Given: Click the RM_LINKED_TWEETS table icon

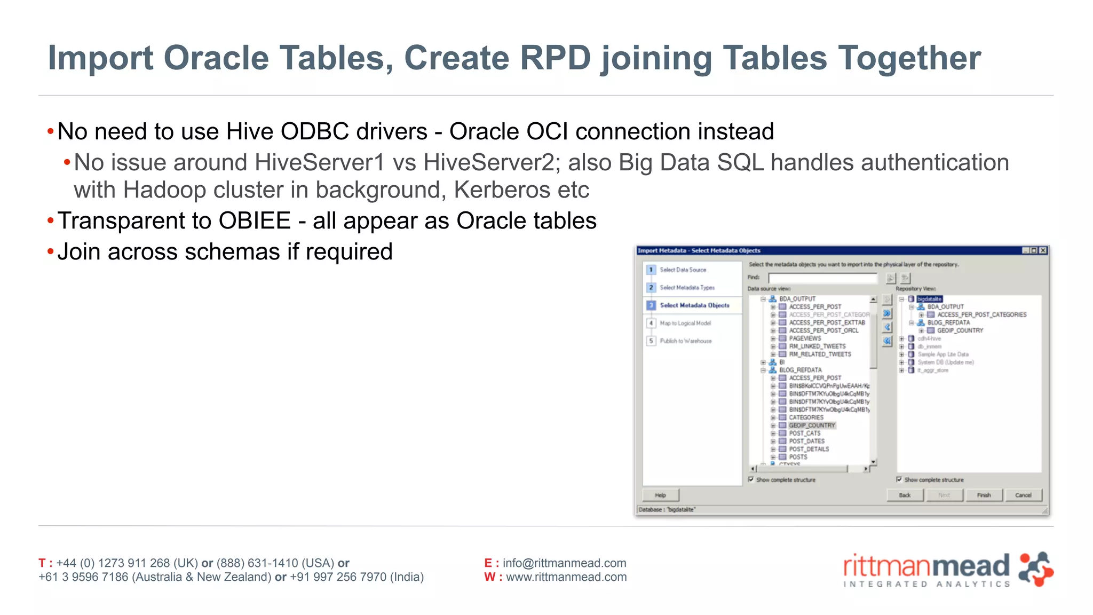Looking at the screenshot, I should coord(782,346).
